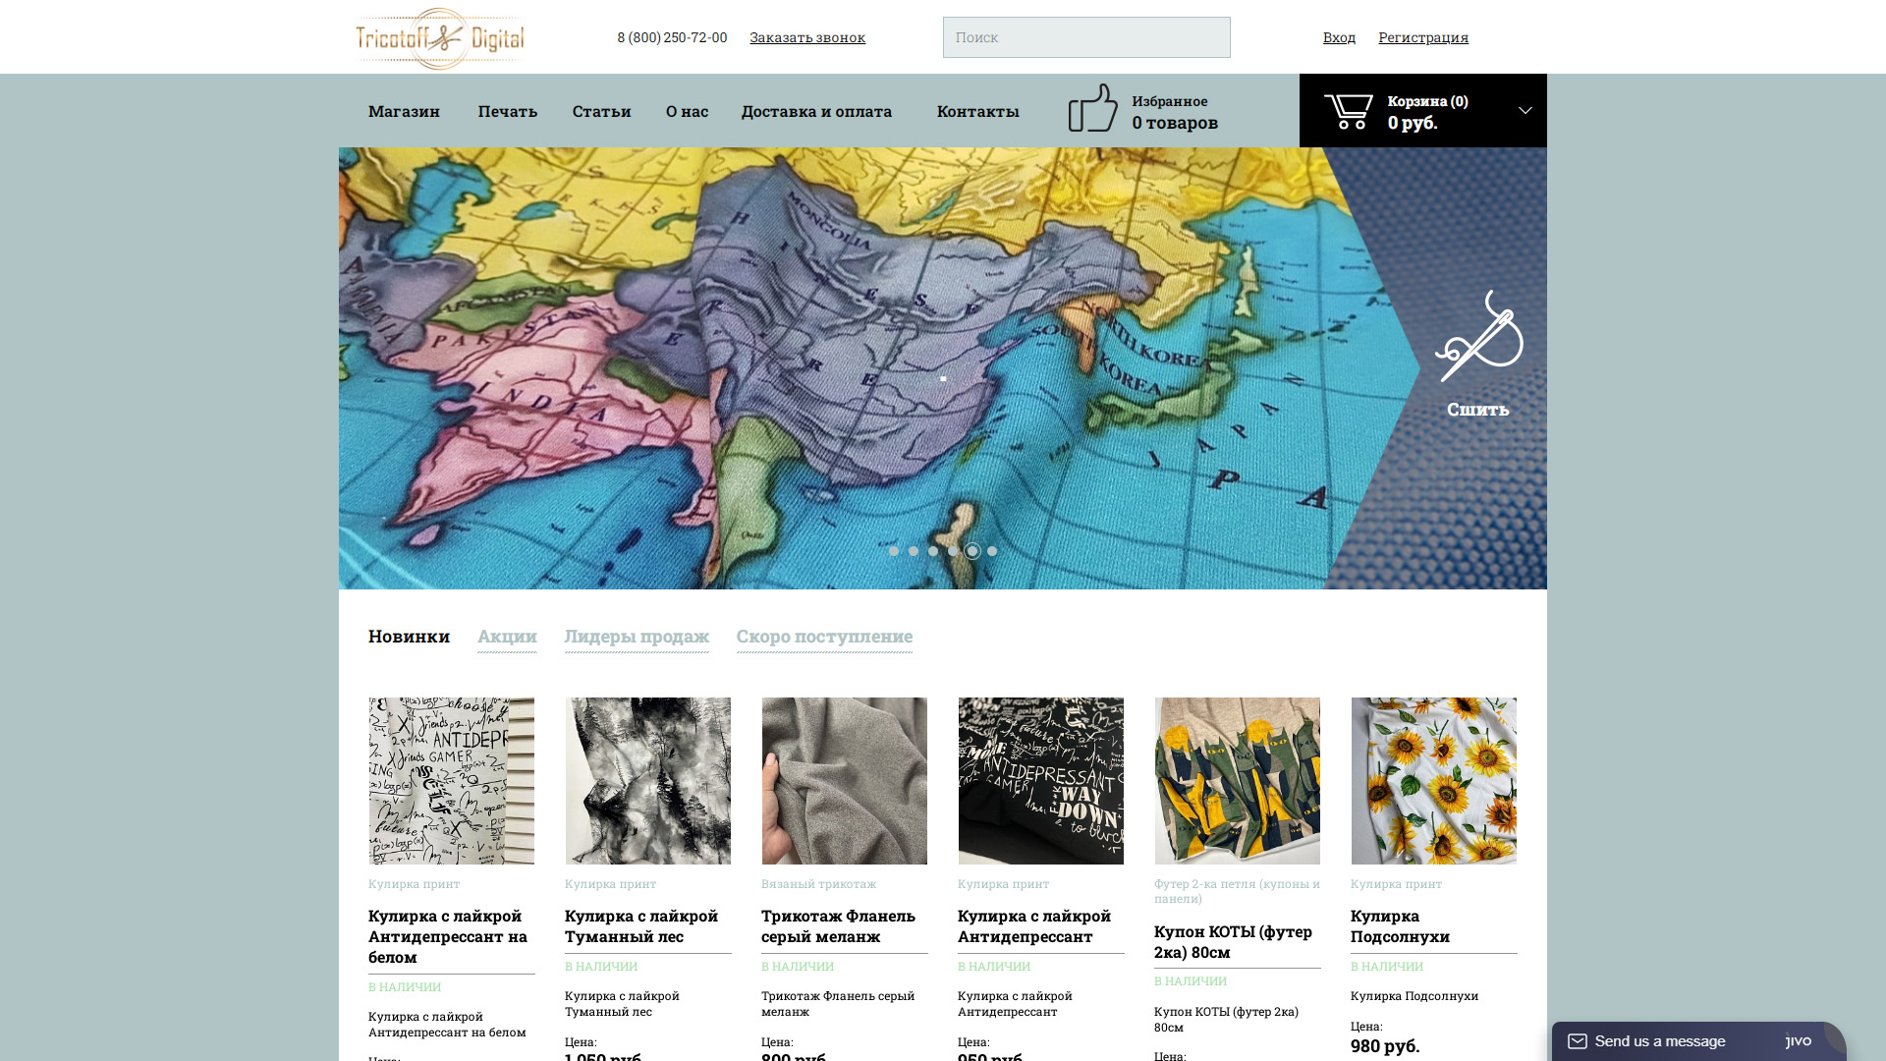Click Избранное 0 товаров text
This screenshot has height=1061, width=1886.
point(1175,112)
